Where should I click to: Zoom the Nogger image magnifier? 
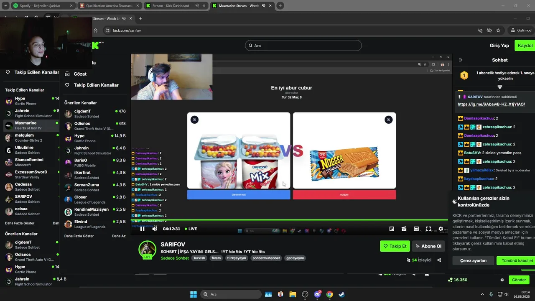389,120
